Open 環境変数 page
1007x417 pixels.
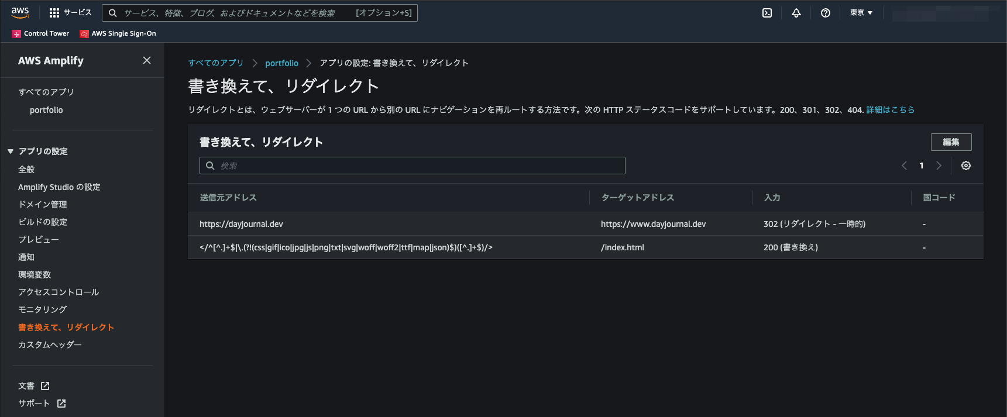35,274
